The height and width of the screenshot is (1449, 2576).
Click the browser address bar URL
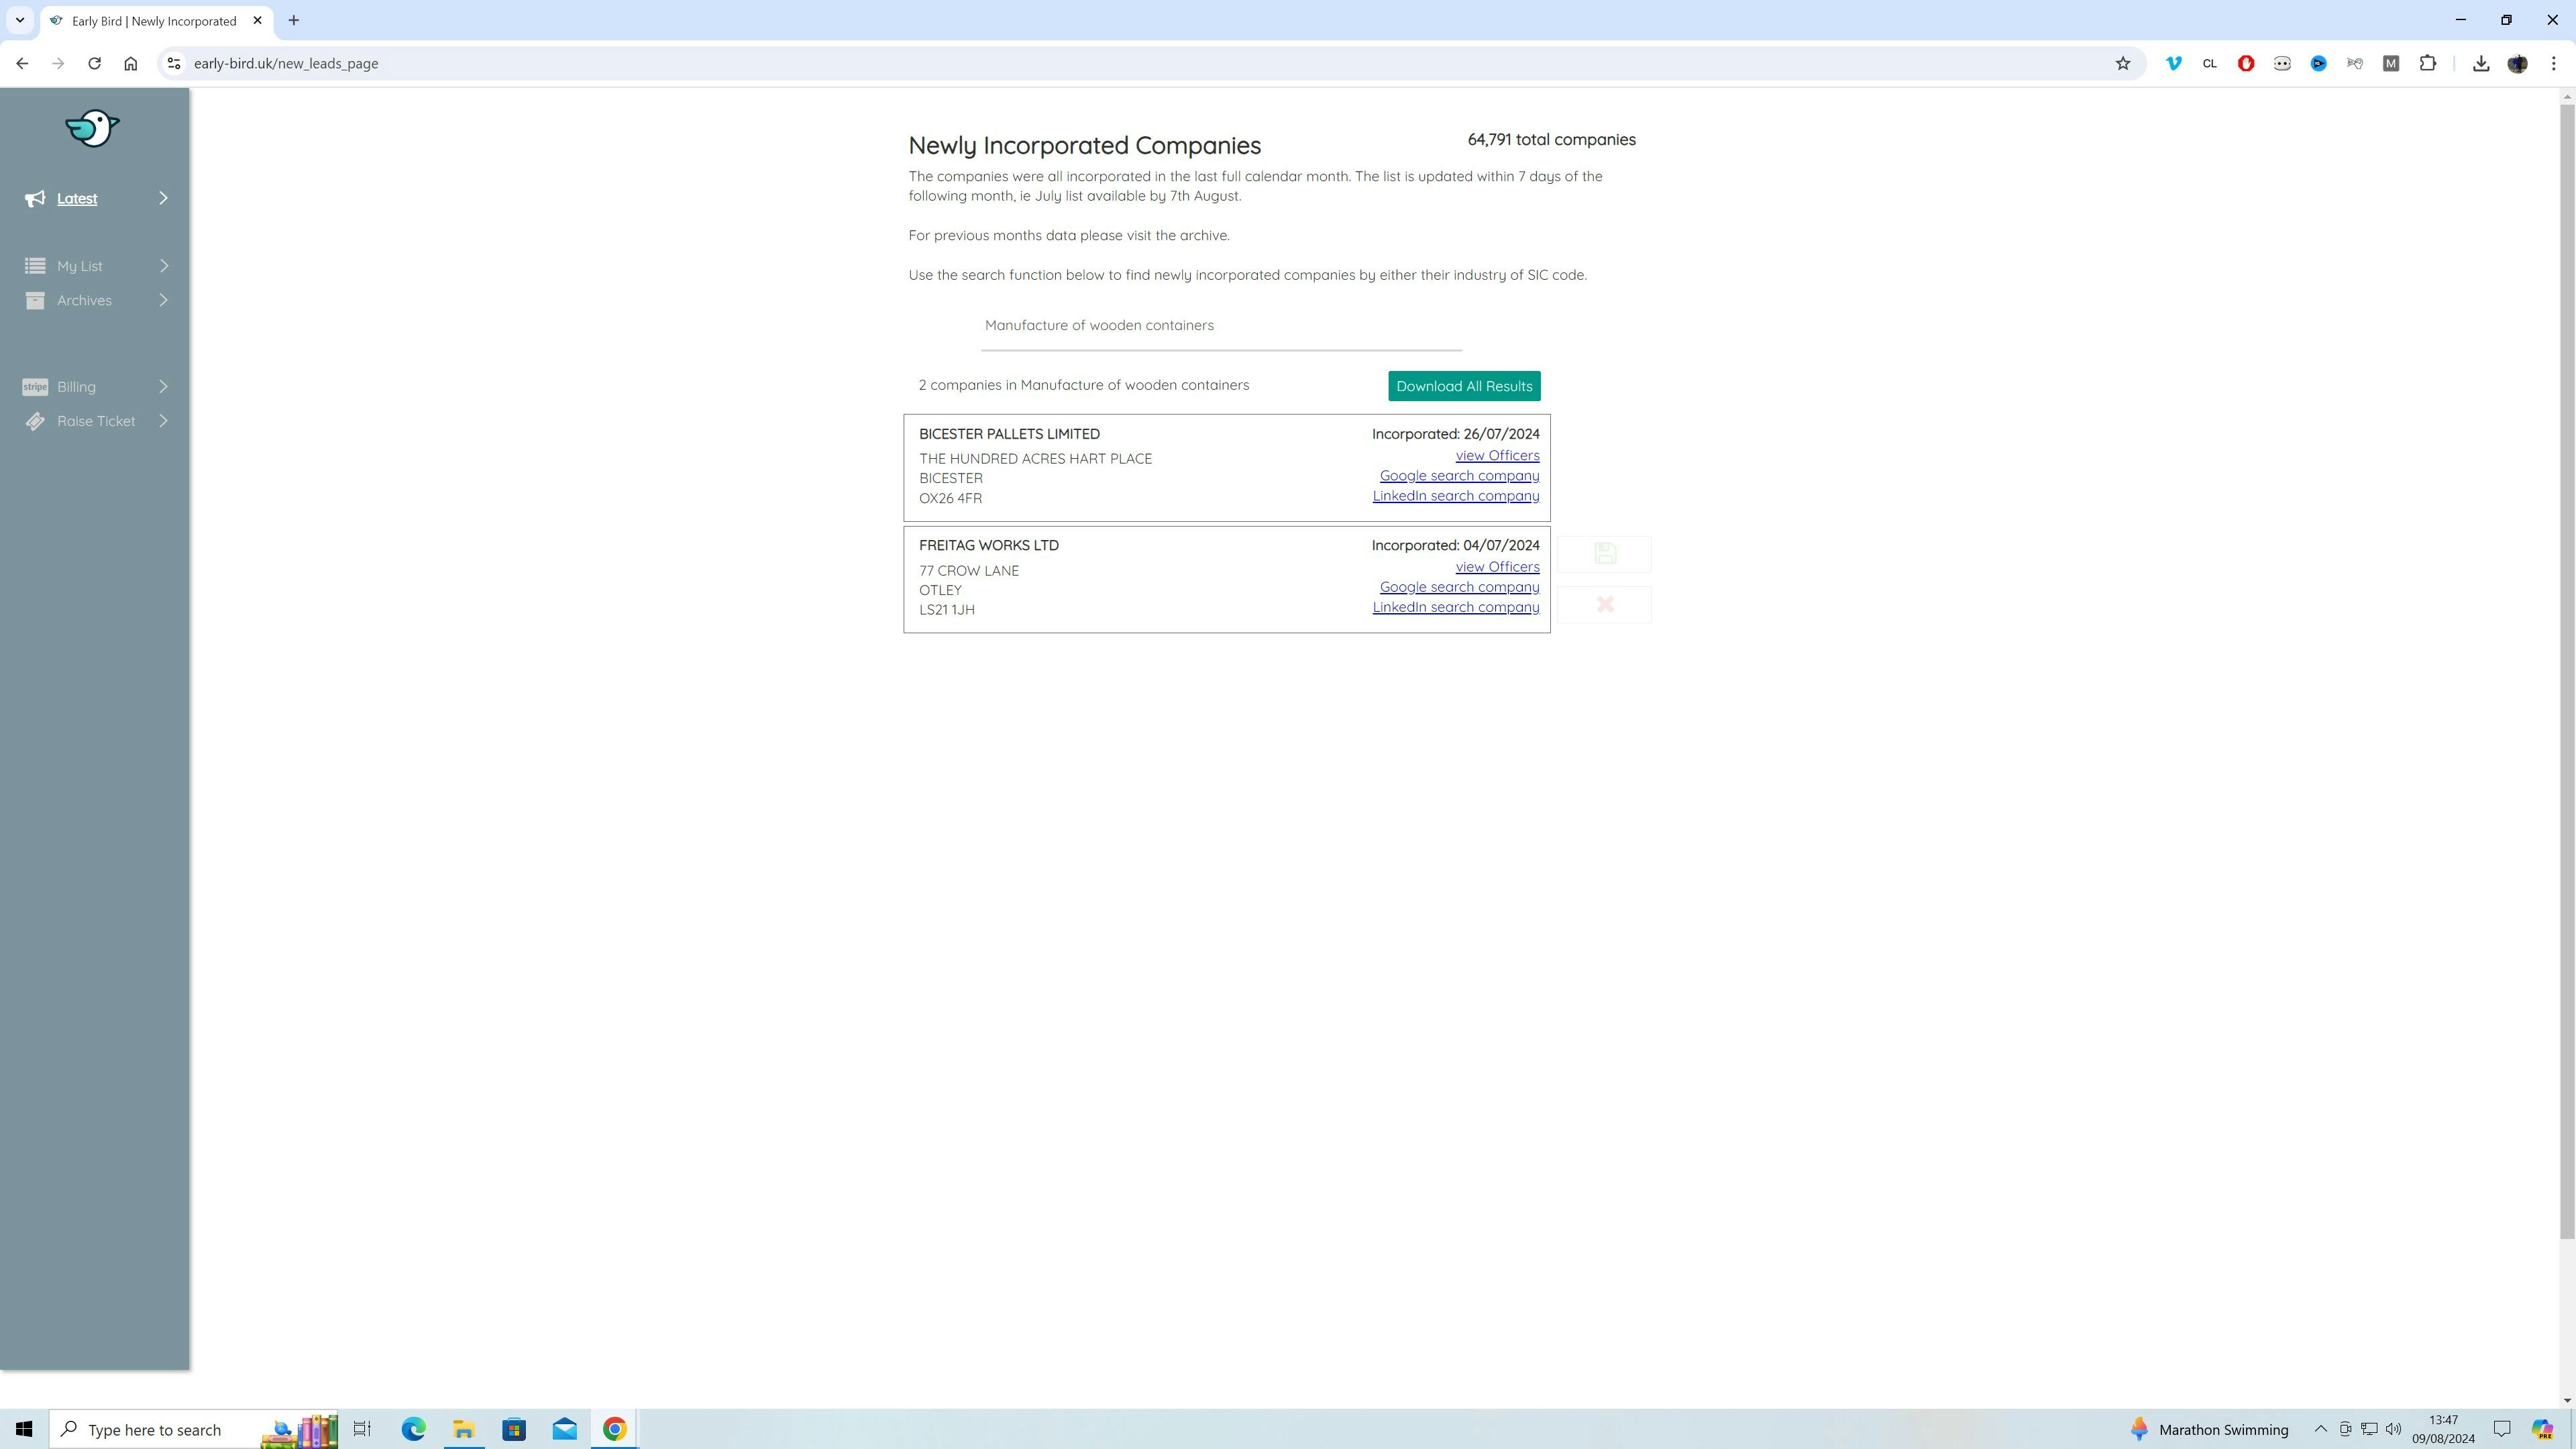click(286, 63)
